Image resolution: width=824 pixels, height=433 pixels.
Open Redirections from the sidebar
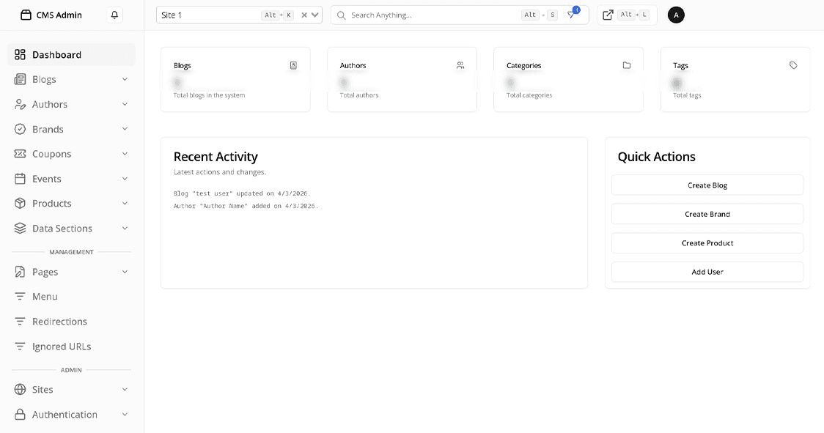tap(60, 321)
